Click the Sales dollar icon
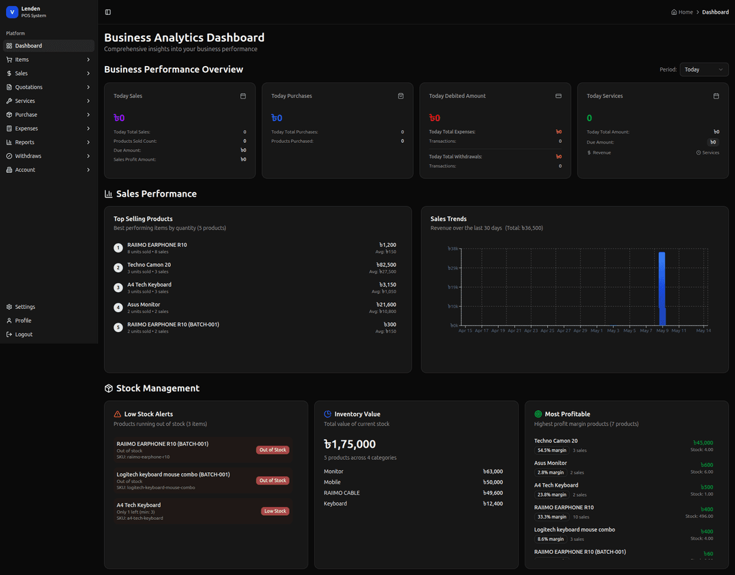The height and width of the screenshot is (575, 735). (x=10, y=73)
